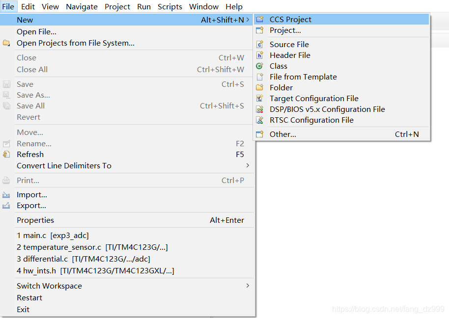Viewport: 449px width, 318px height.
Task: Click the Source File label in New submenu
Action: (289, 44)
